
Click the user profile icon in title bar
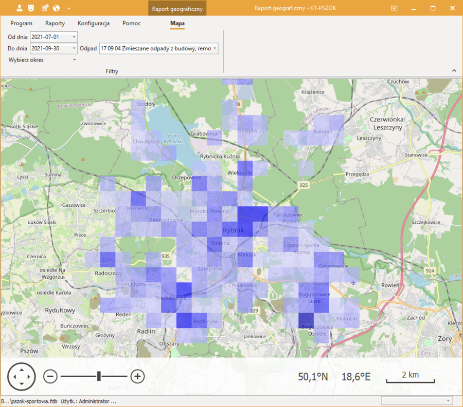coord(20,8)
